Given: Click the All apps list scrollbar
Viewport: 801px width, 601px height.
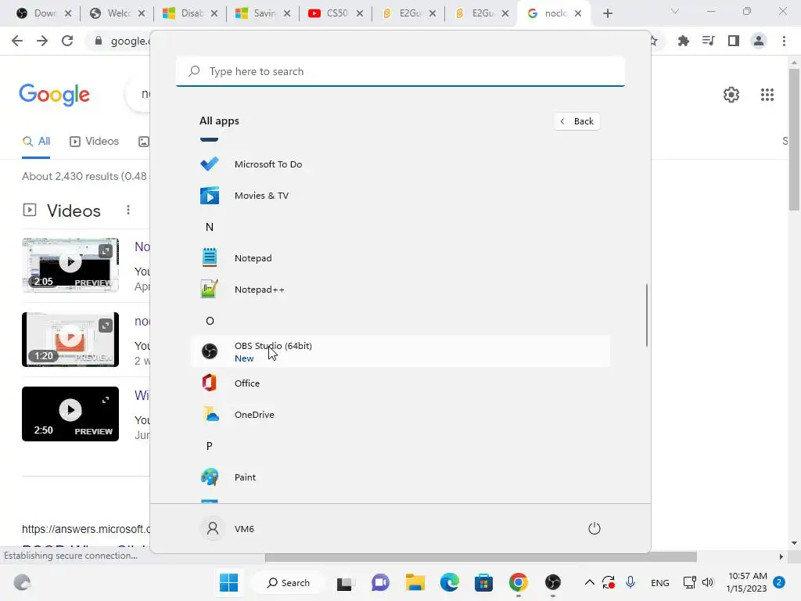Looking at the screenshot, I should [647, 315].
